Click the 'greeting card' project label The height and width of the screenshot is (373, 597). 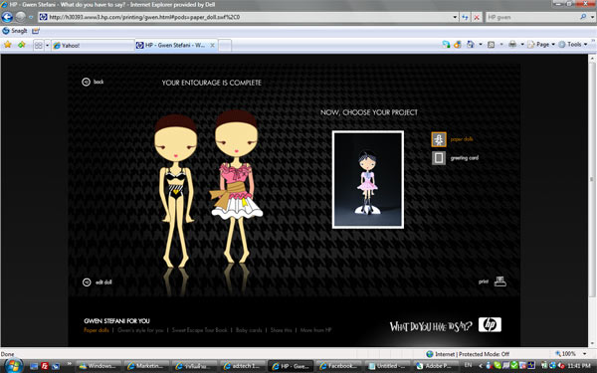pos(464,157)
